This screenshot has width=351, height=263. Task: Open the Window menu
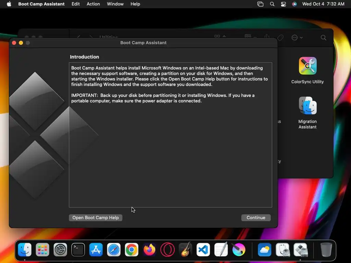point(115,4)
